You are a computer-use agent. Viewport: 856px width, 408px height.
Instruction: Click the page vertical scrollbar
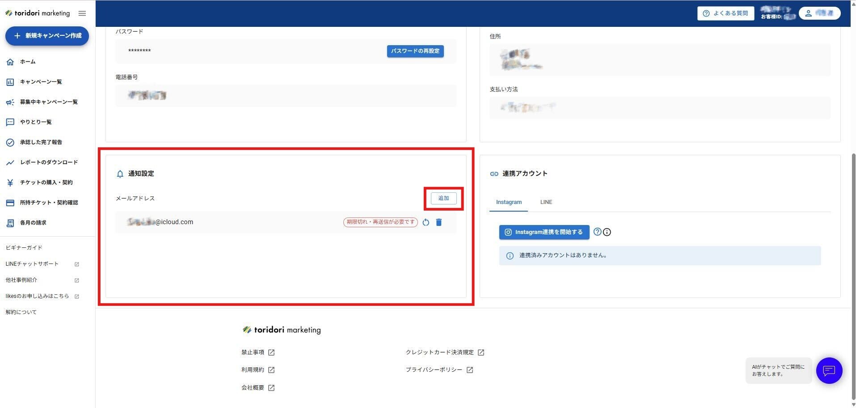coord(853,268)
